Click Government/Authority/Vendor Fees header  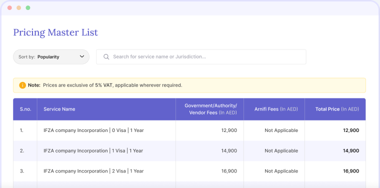pyautogui.click(x=210, y=109)
